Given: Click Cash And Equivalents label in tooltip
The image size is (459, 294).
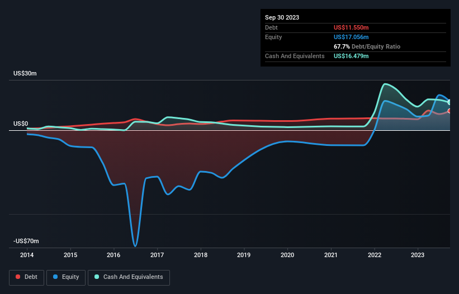Looking at the screenshot, I should [295, 56].
